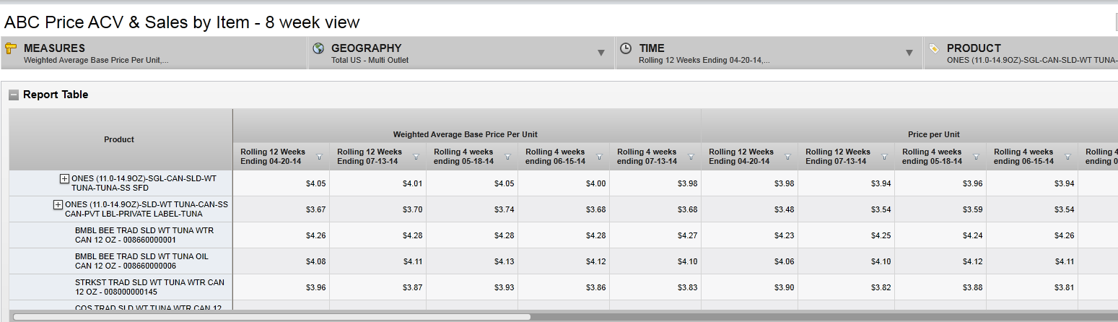Collapse the Report Table section
The width and height of the screenshot is (1118, 322).
[x=14, y=95]
